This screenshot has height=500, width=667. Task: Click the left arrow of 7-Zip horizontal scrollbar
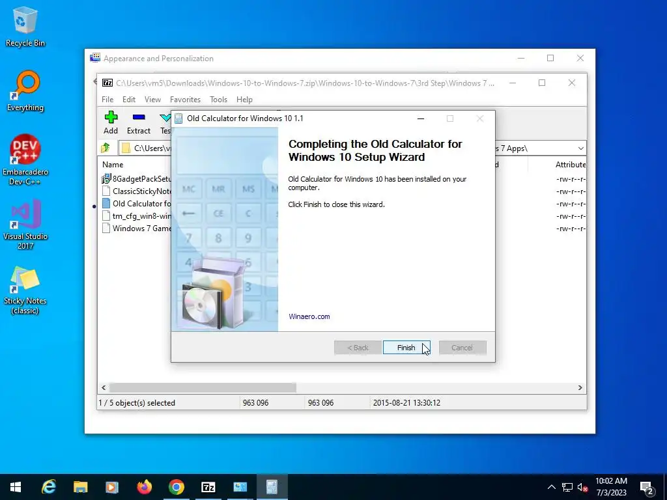(x=104, y=388)
